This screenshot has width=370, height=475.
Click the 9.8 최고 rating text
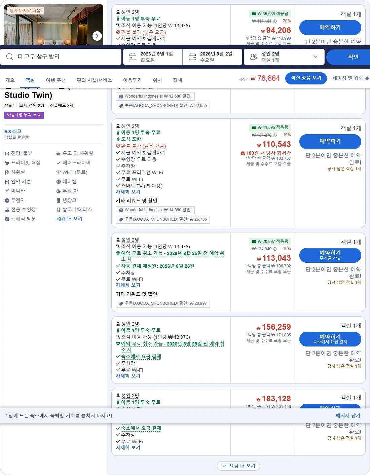[13, 132]
